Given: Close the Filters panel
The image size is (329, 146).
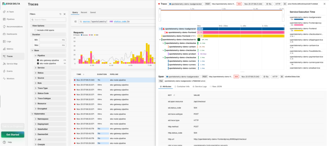Looking at the screenshot, I should pos(65,14).
